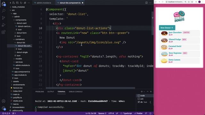
Task: Open app.component.ts in the file tree
Action: pyautogui.click(x=22, y=72)
